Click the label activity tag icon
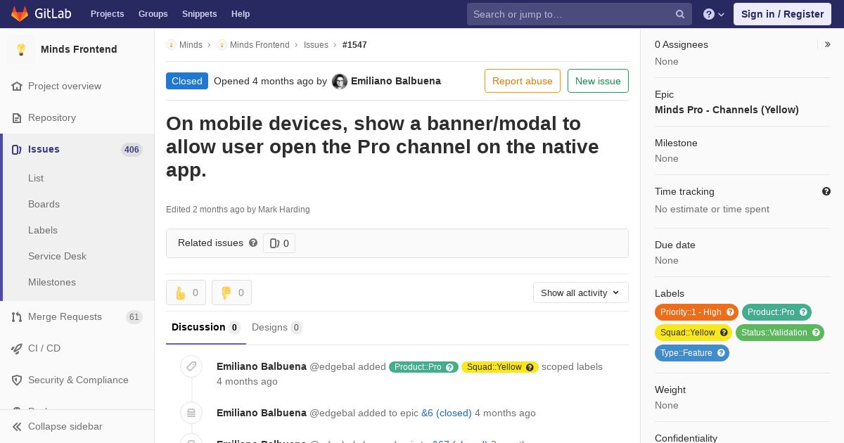844x443 pixels. pyautogui.click(x=191, y=366)
